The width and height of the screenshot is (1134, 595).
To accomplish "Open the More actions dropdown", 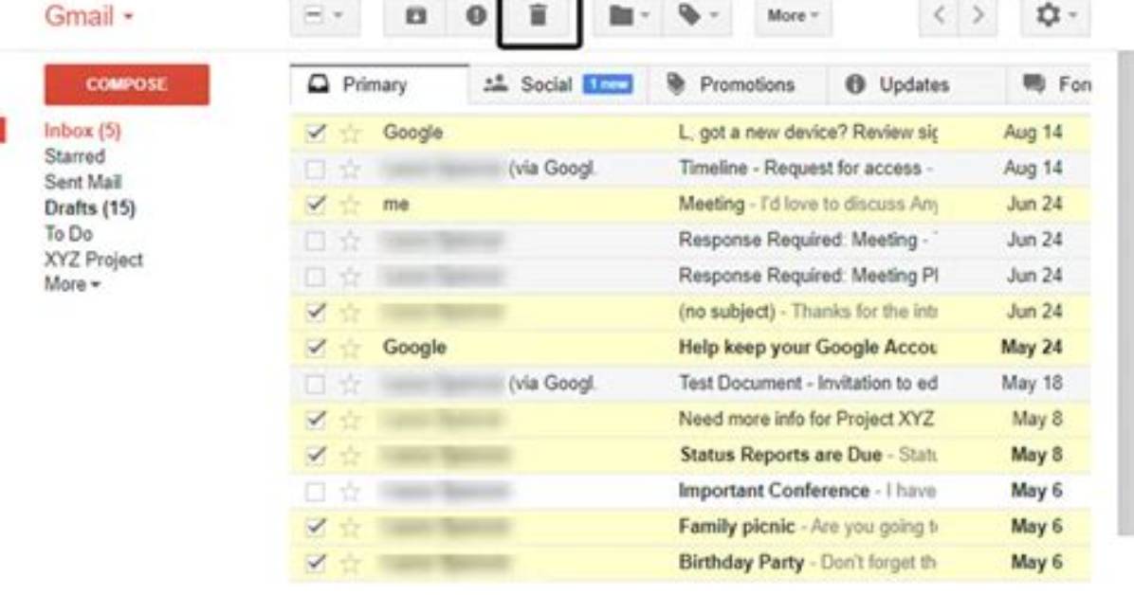I will click(794, 15).
